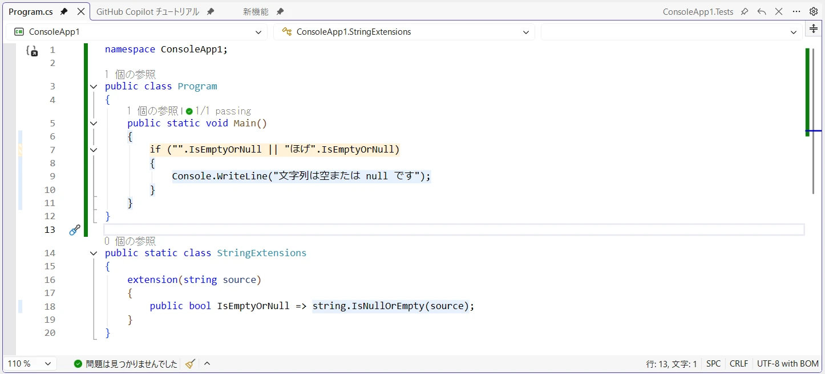Open the ConsoleApp1 project dropdown
This screenshot has width=825, height=374.
point(136,32)
